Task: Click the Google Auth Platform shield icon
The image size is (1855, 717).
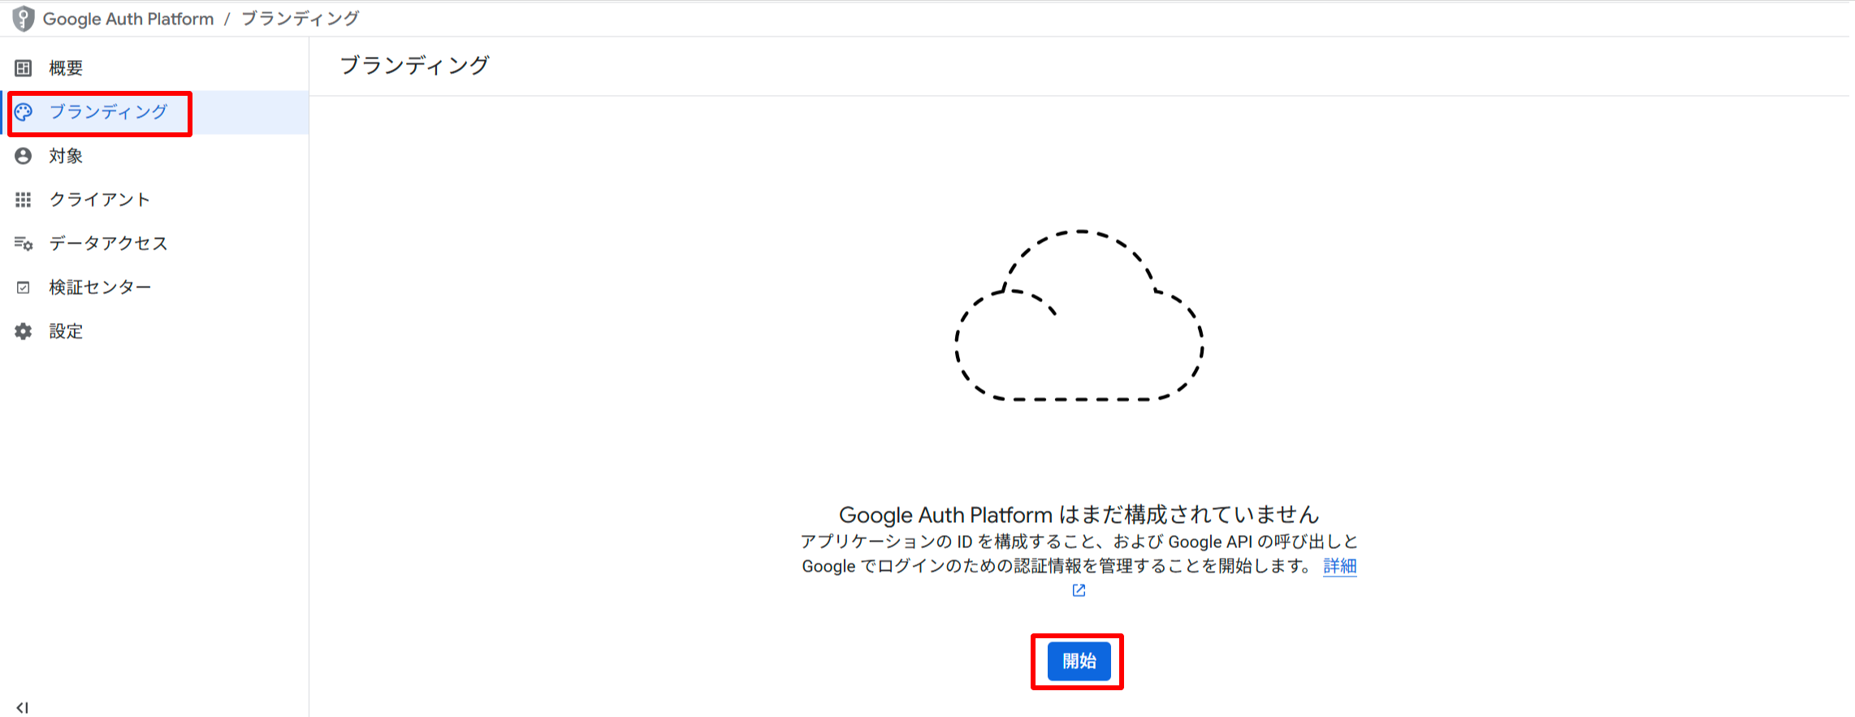Action: coord(24,19)
